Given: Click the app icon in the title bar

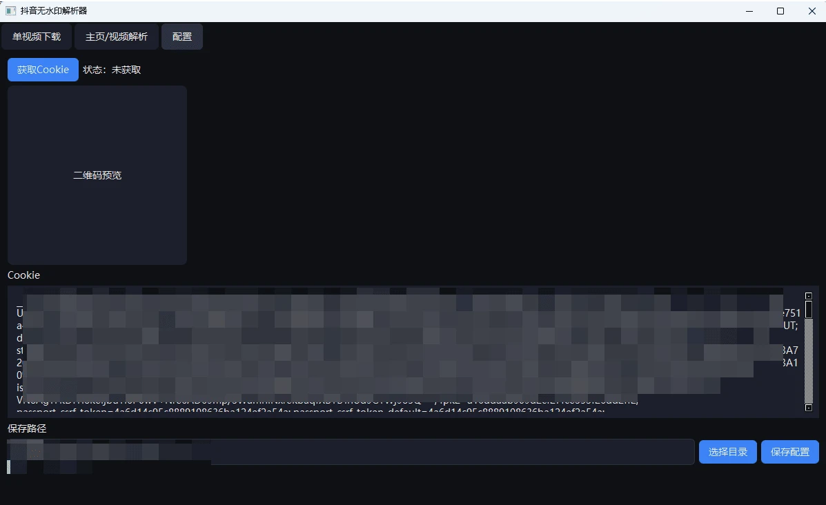Looking at the screenshot, I should [11, 11].
